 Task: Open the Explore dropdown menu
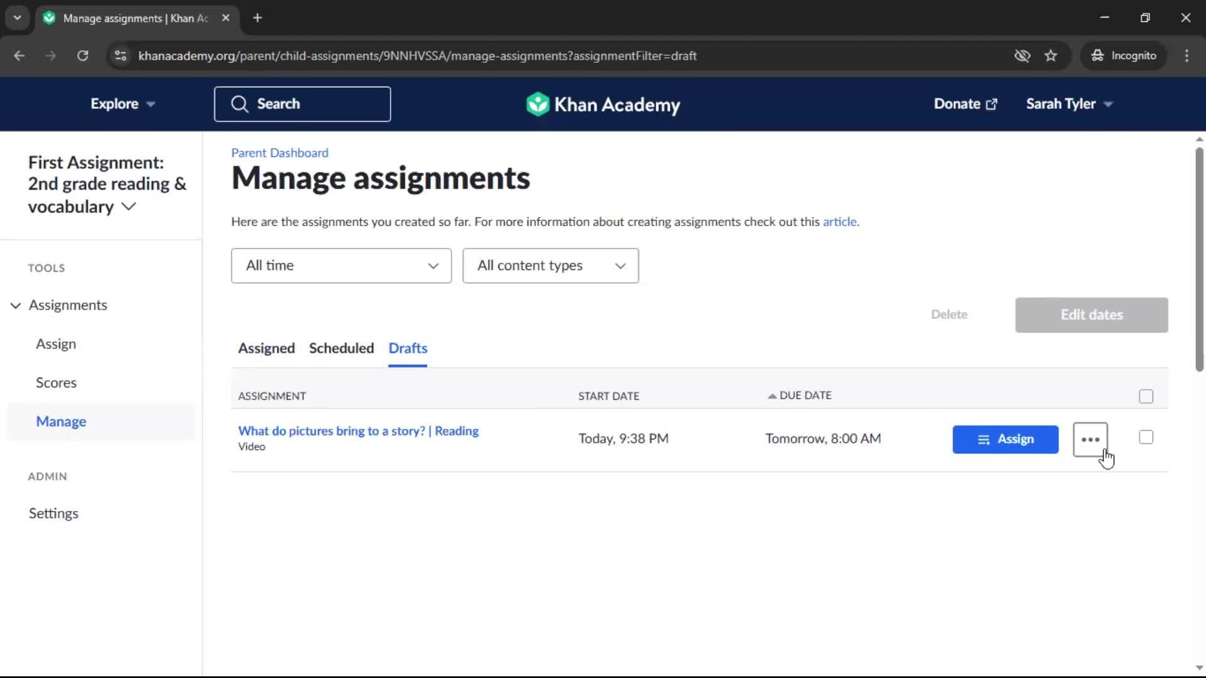coord(122,104)
